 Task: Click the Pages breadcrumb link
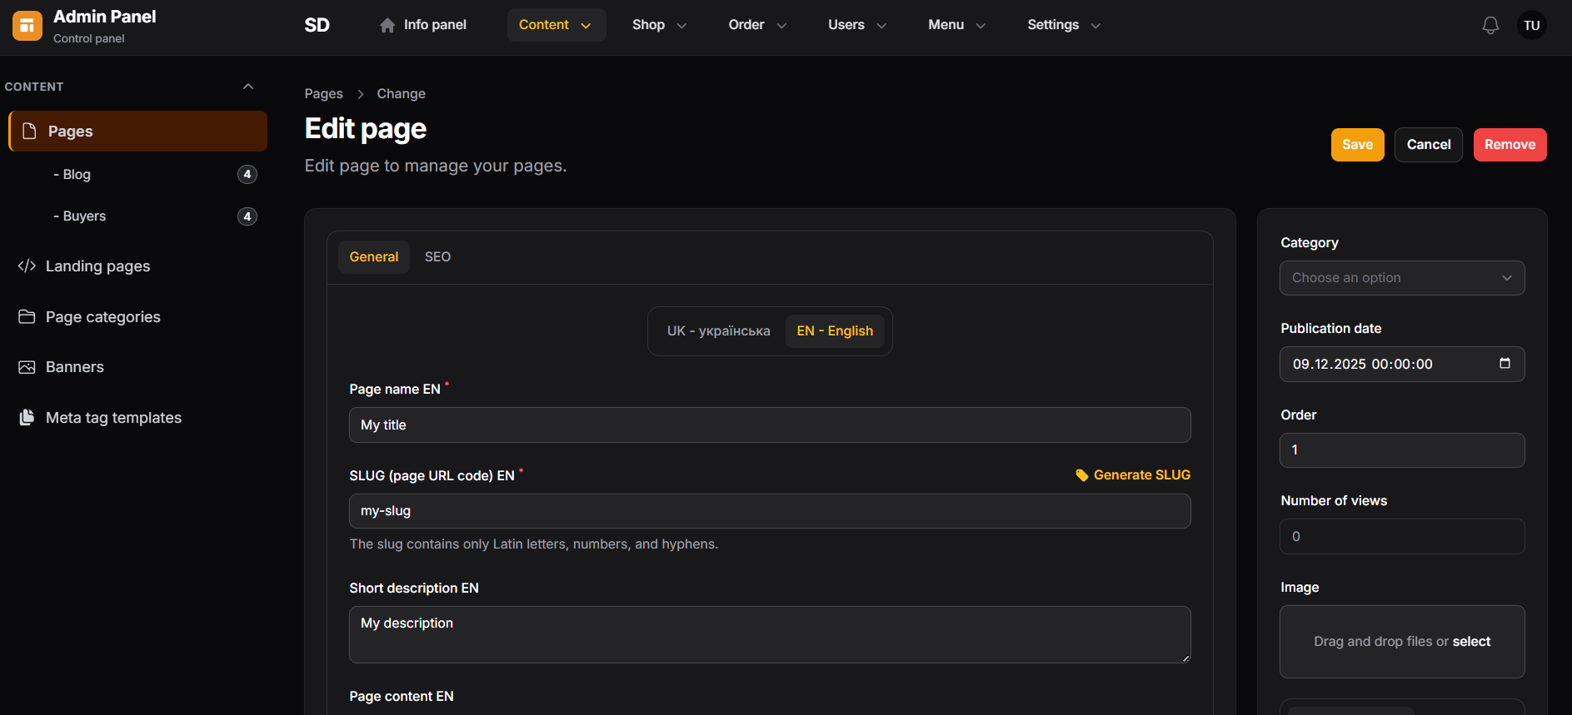pos(323,93)
